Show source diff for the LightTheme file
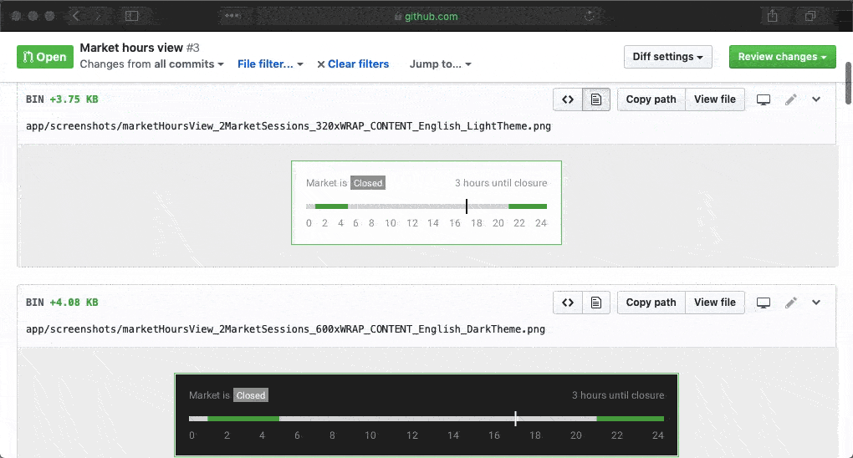This screenshot has height=458, width=853. click(568, 99)
